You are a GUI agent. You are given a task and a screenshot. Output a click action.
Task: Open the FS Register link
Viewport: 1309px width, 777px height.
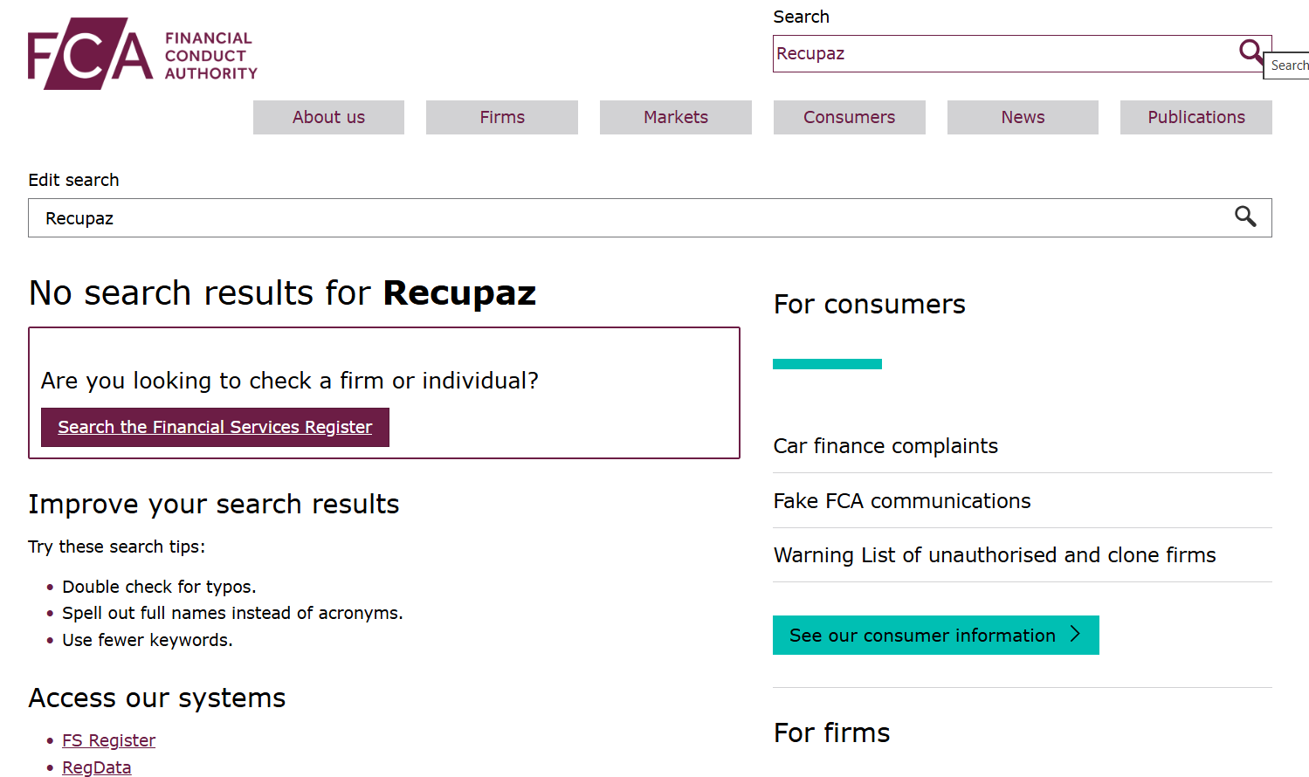108,739
